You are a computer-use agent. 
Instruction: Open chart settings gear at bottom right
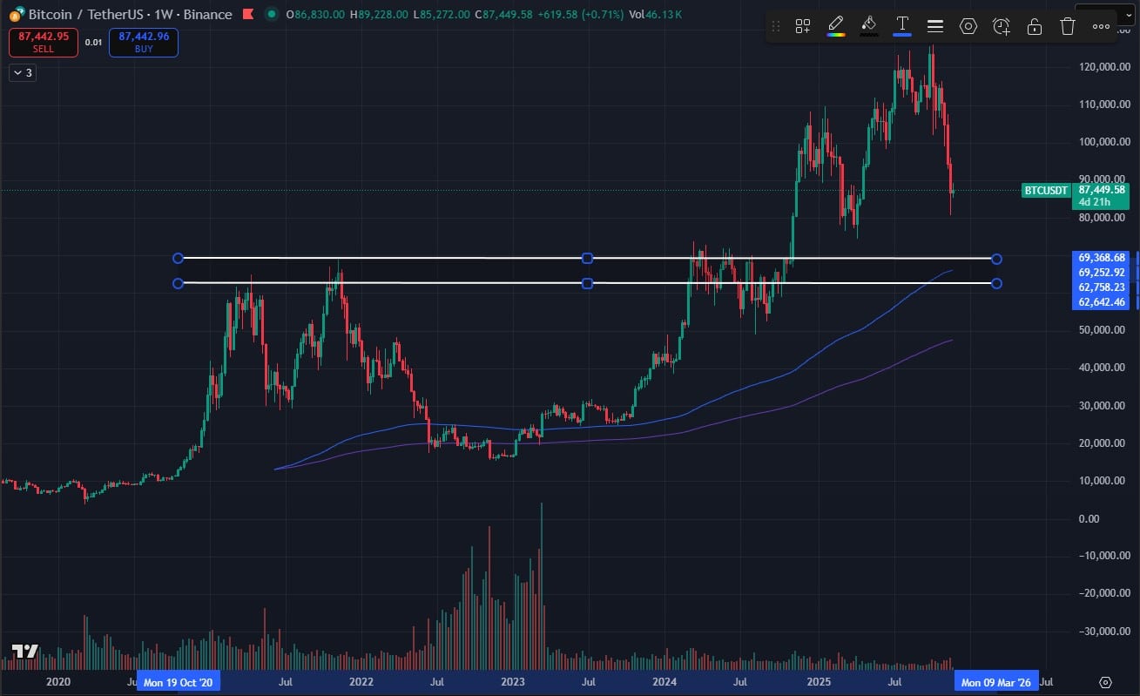point(1106,682)
